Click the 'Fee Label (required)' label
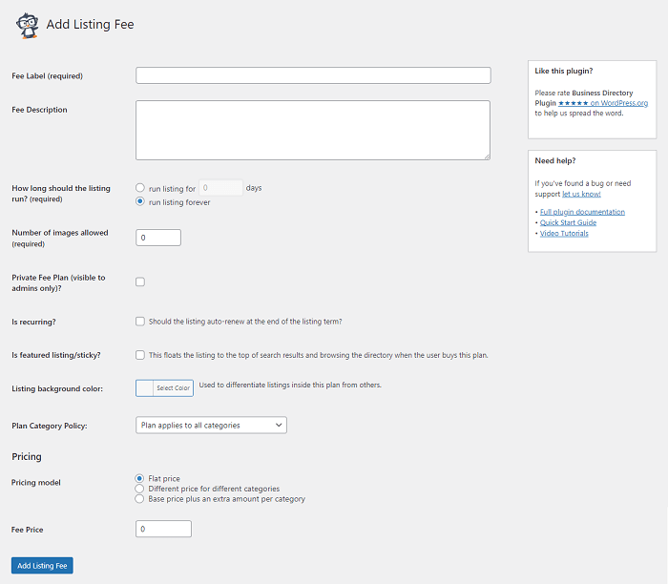 (48, 75)
